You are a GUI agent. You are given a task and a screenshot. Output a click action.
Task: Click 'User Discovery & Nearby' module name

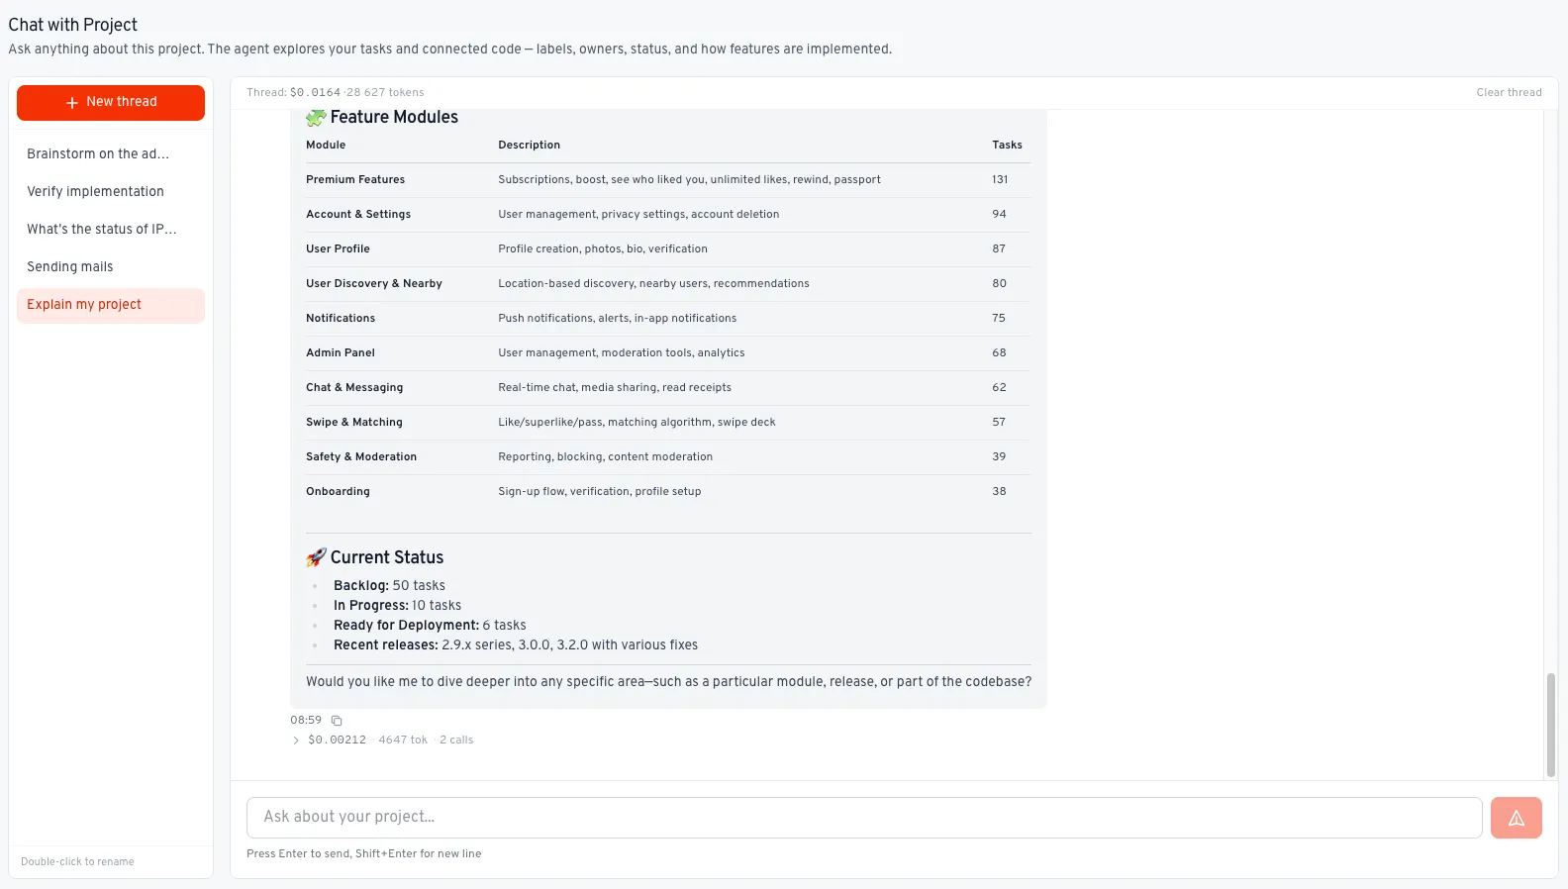pos(374,284)
